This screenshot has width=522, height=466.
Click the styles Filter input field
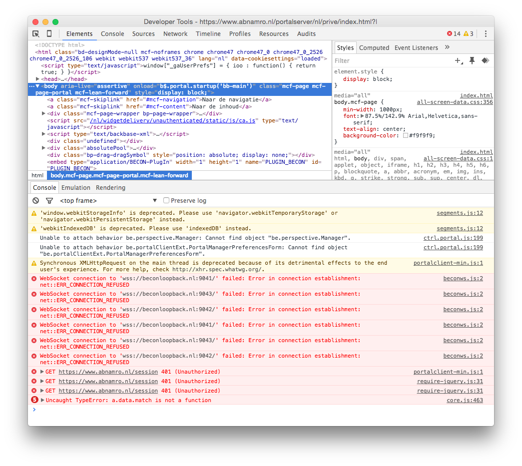[390, 61]
